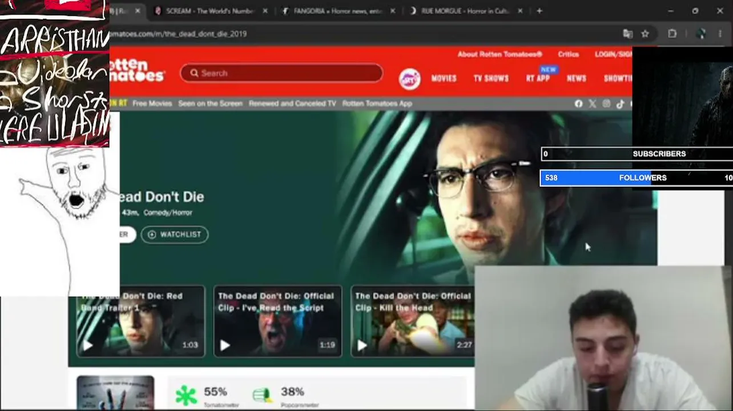Image resolution: width=733 pixels, height=411 pixels.
Task: Click the movie poster thumbnail
Action: point(115,393)
